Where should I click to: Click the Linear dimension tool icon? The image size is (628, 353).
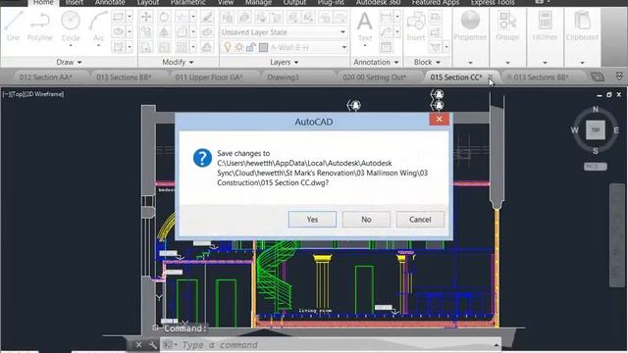click(386, 17)
